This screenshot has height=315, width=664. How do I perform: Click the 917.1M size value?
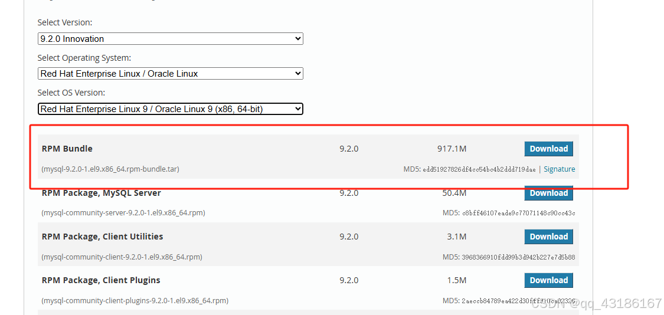pyautogui.click(x=452, y=149)
